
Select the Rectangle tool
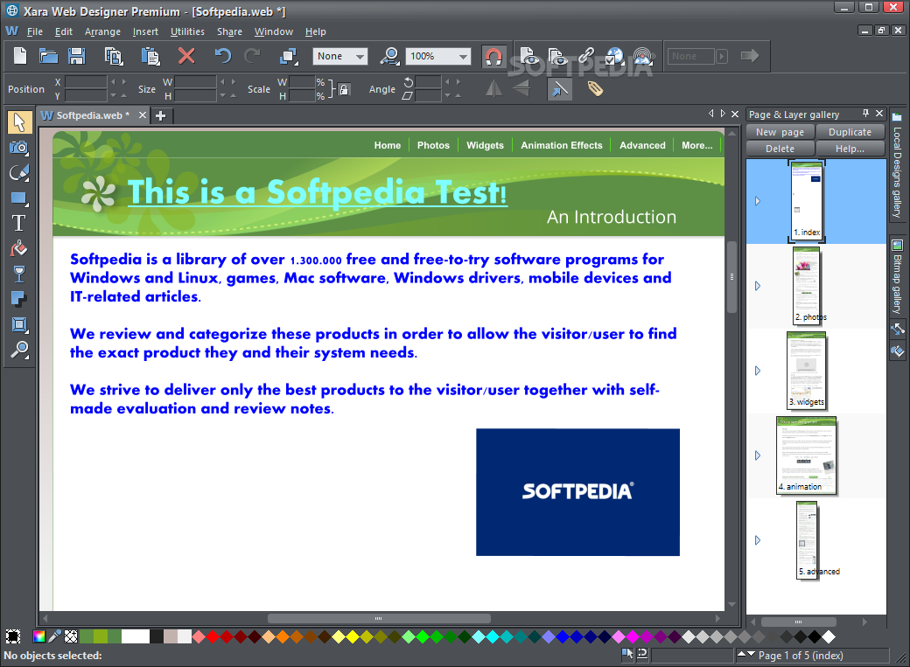click(19, 198)
